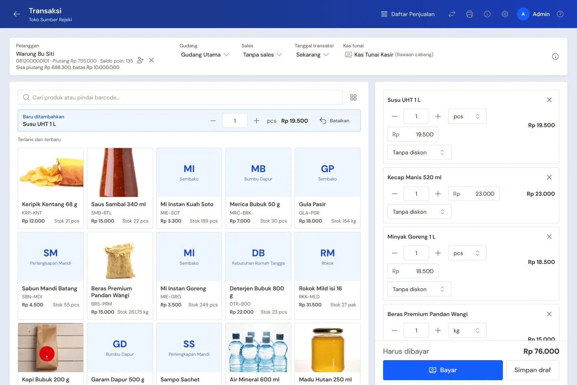Open Daftar Penjualan sales list
The image size is (577, 385).
pos(408,14)
